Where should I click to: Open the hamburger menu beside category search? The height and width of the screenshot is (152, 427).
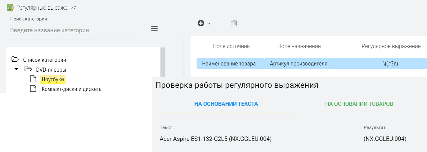pyautogui.click(x=154, y=29)
